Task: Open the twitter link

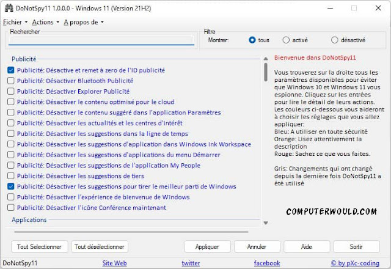Action: 191,263
